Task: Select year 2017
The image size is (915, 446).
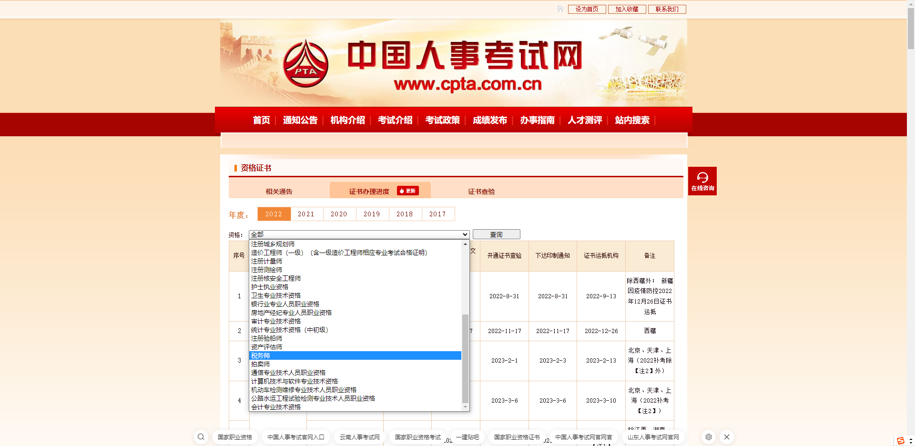Action: click(438, 214)
